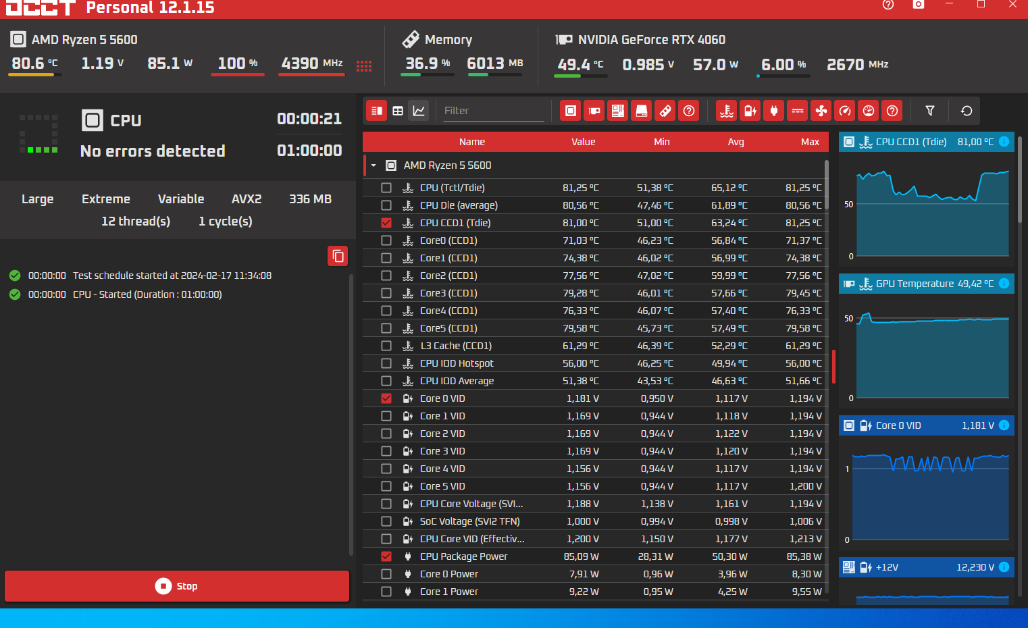
Task: Stop the running CPU test
Action: click(177, 586)
